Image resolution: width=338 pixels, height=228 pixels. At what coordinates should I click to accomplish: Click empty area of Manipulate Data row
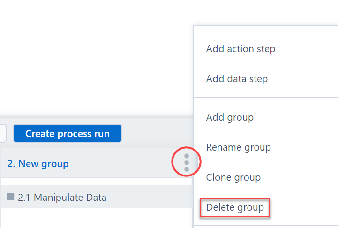[x=150, y=198]
